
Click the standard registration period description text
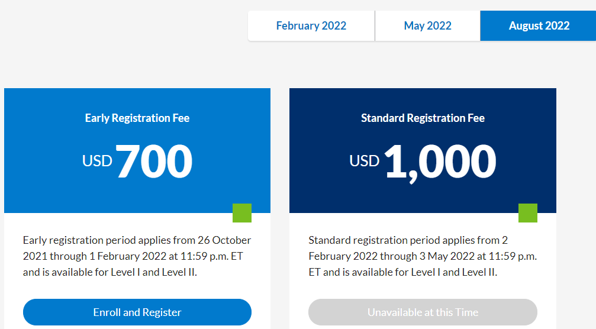(x=423, y=256)
